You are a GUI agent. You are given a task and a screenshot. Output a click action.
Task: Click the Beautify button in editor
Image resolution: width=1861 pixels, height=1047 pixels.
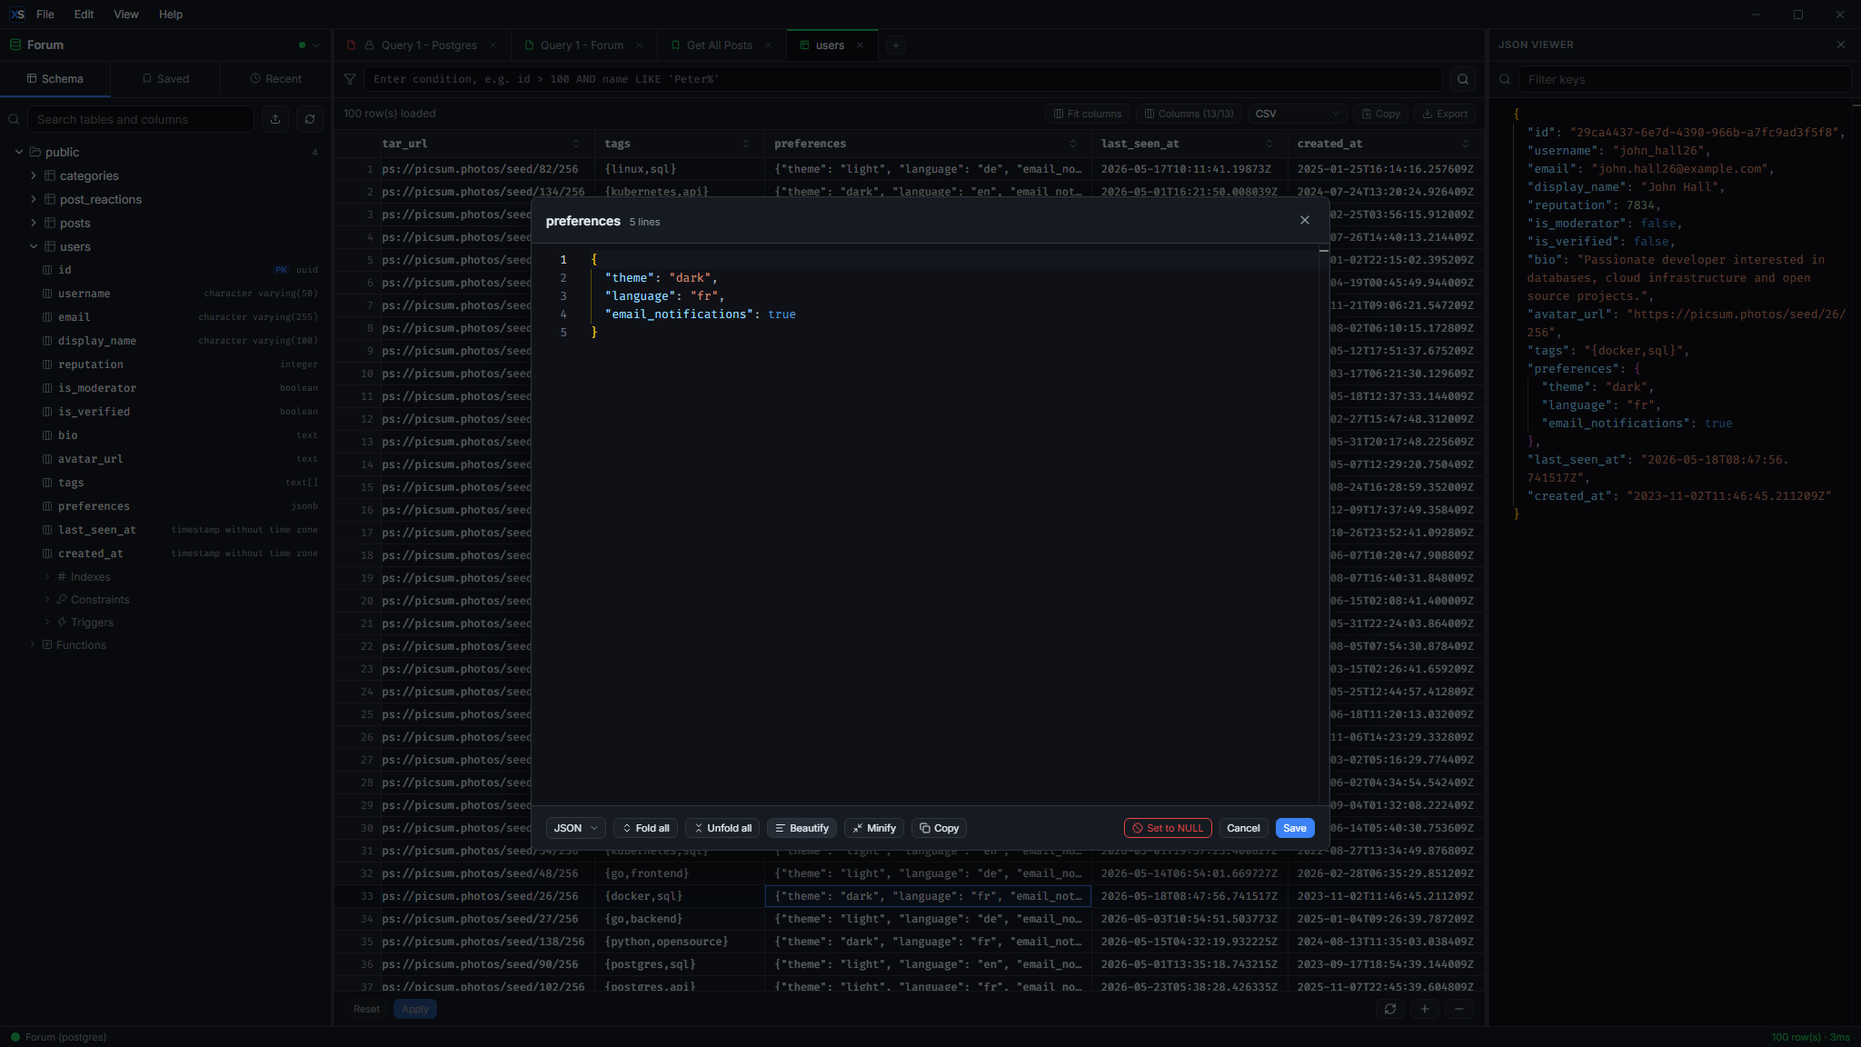[x=801, y=828]
